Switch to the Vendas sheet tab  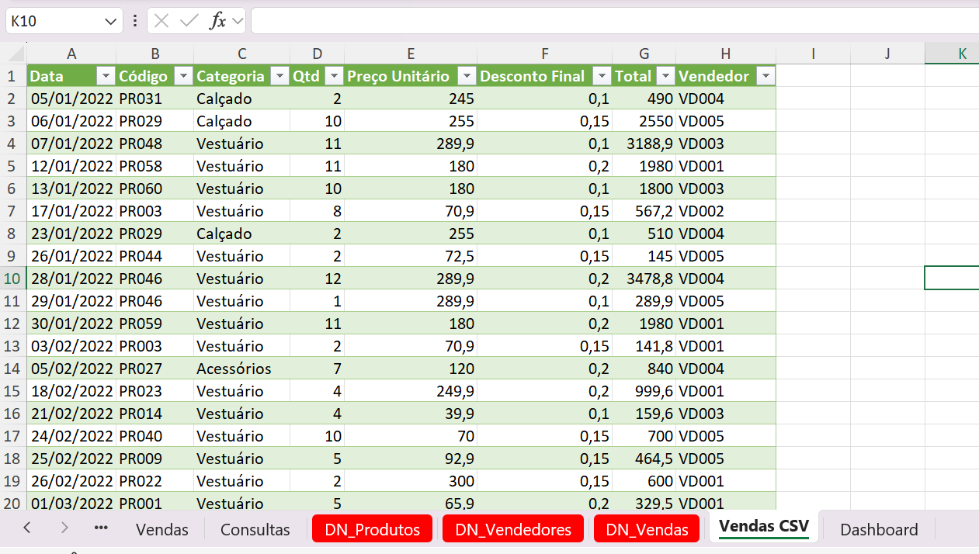(162, 529)
